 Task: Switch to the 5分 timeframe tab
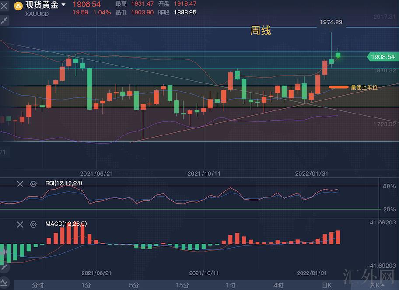coord(134,285)
